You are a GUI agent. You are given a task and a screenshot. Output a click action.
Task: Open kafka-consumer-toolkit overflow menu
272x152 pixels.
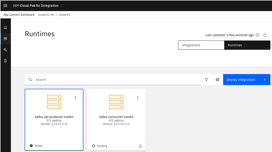138,98
